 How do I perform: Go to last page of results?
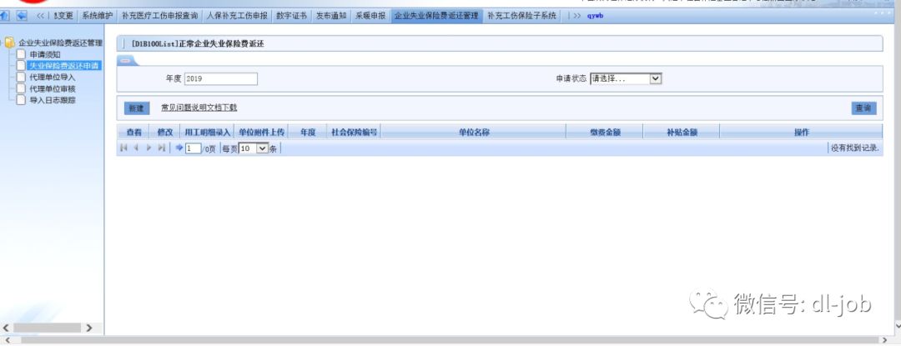click(162, 148)
